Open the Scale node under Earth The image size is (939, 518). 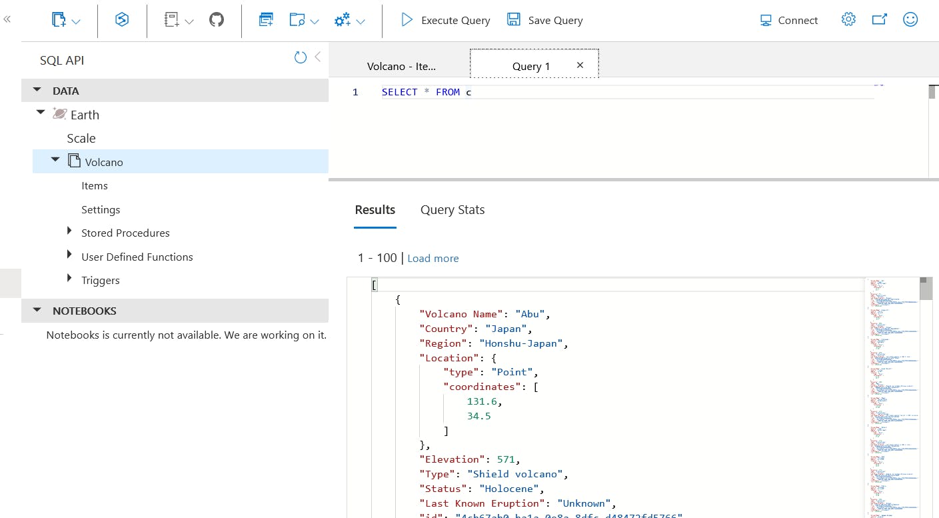[x=81, y=138]
